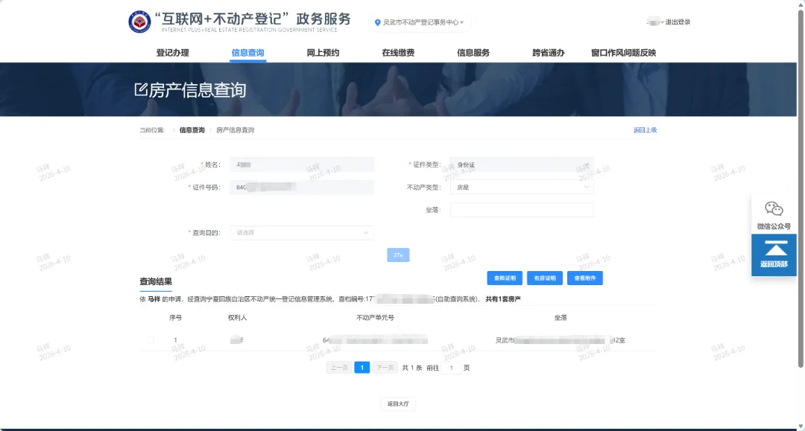This screenshot has height=431, width=805.
Task: Expand the 证件类型 dropdown showing 身份证
Action: coord(522,165)
